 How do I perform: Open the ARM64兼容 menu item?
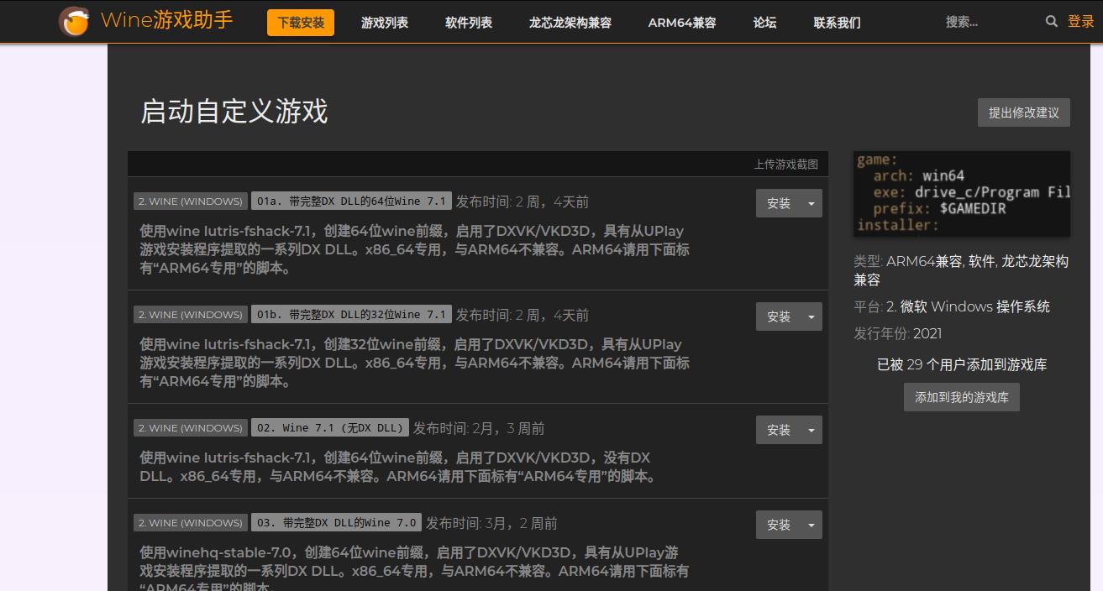[x=682, y=23]
